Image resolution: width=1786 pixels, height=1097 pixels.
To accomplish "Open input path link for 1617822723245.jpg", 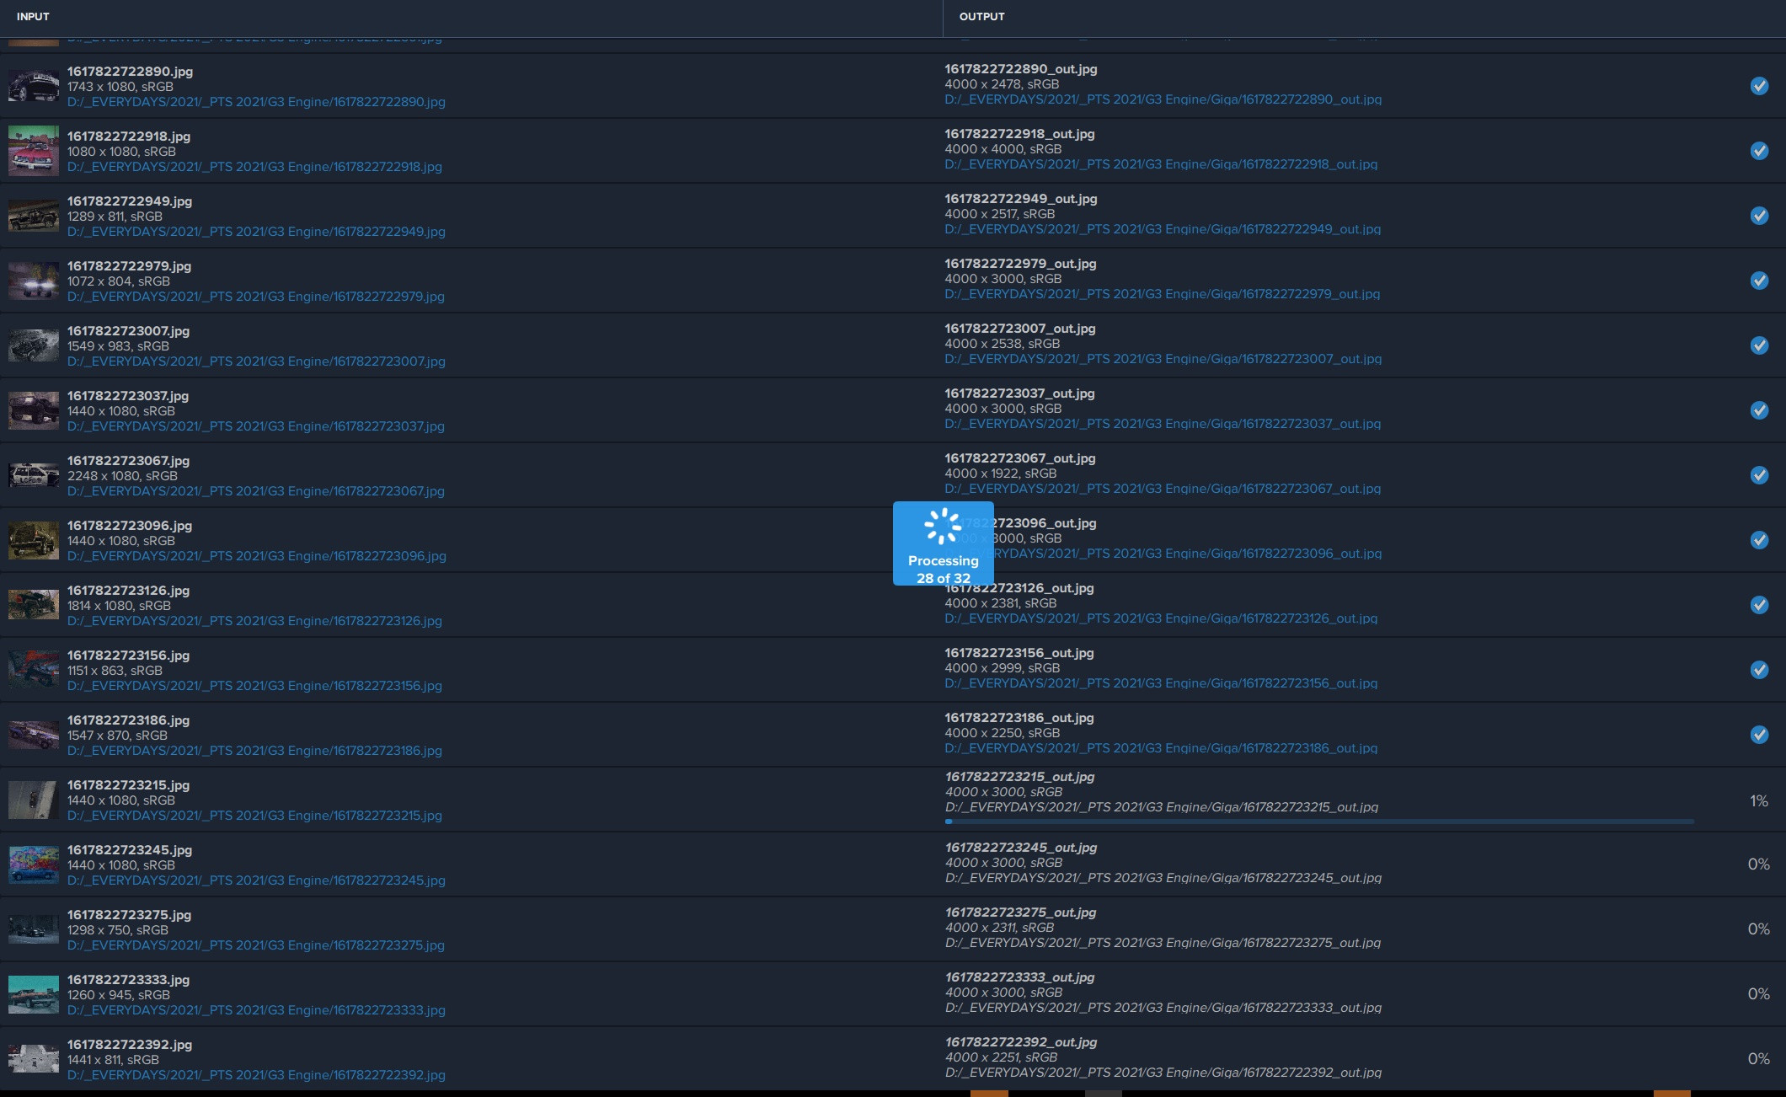I will click(x=256, y=880).
